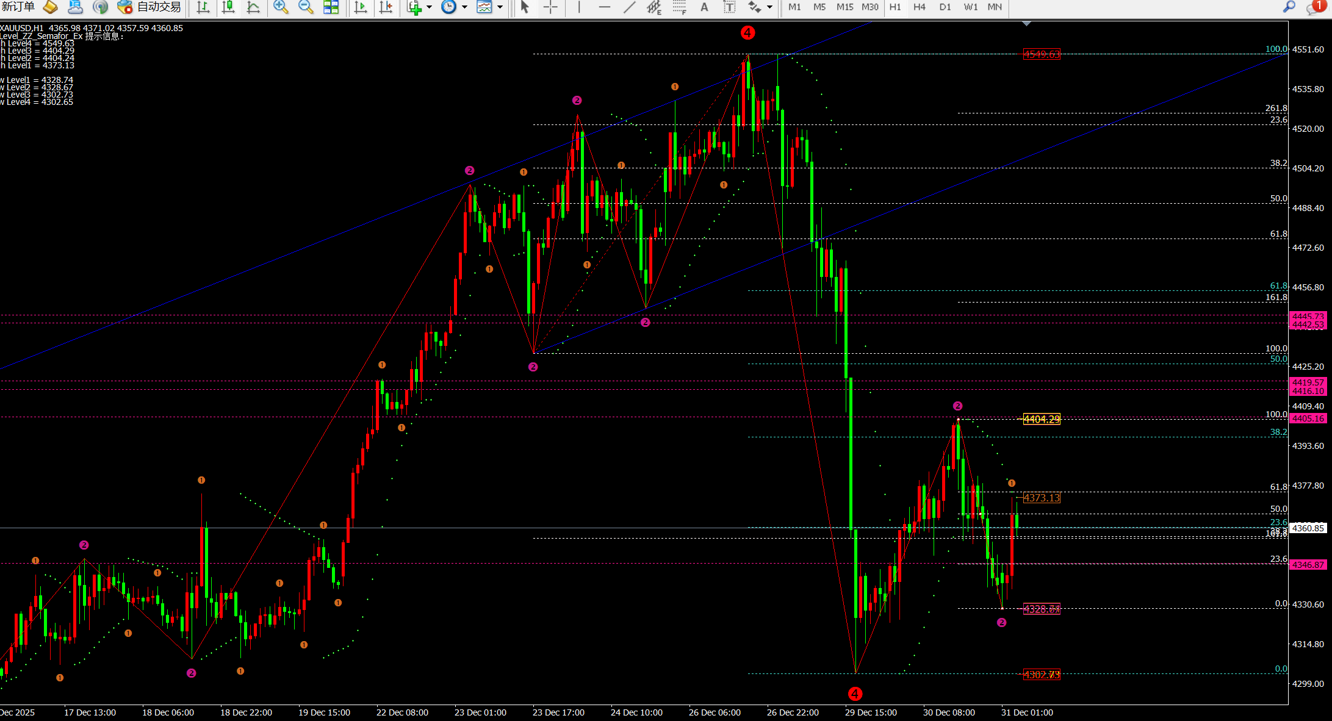Switch chart to candlestick mode
Image resolution: width=1332 pixels, height=721 pixels.
click(x=228, y=7)
